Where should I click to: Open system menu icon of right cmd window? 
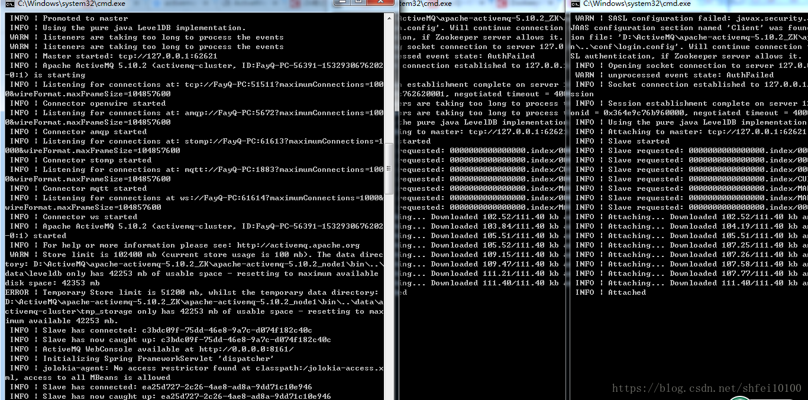576,4
